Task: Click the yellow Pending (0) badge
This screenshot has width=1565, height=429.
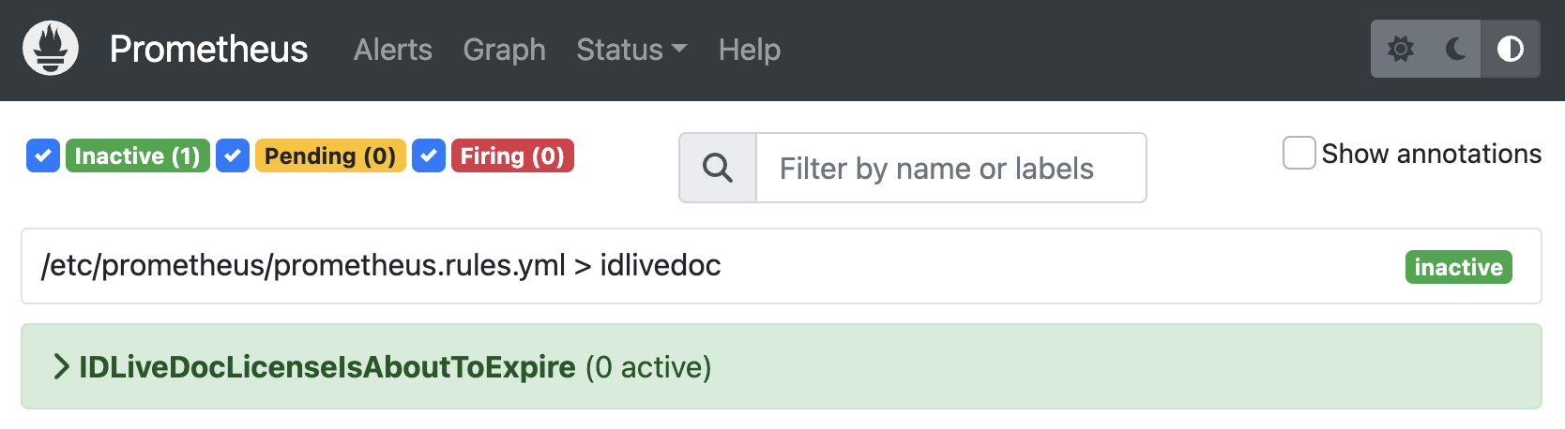Action: coord(330,155)
